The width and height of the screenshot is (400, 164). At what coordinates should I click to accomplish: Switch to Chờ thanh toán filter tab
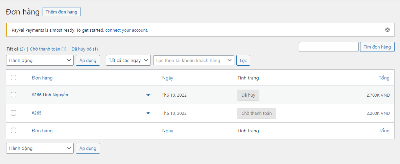(45, 49)
